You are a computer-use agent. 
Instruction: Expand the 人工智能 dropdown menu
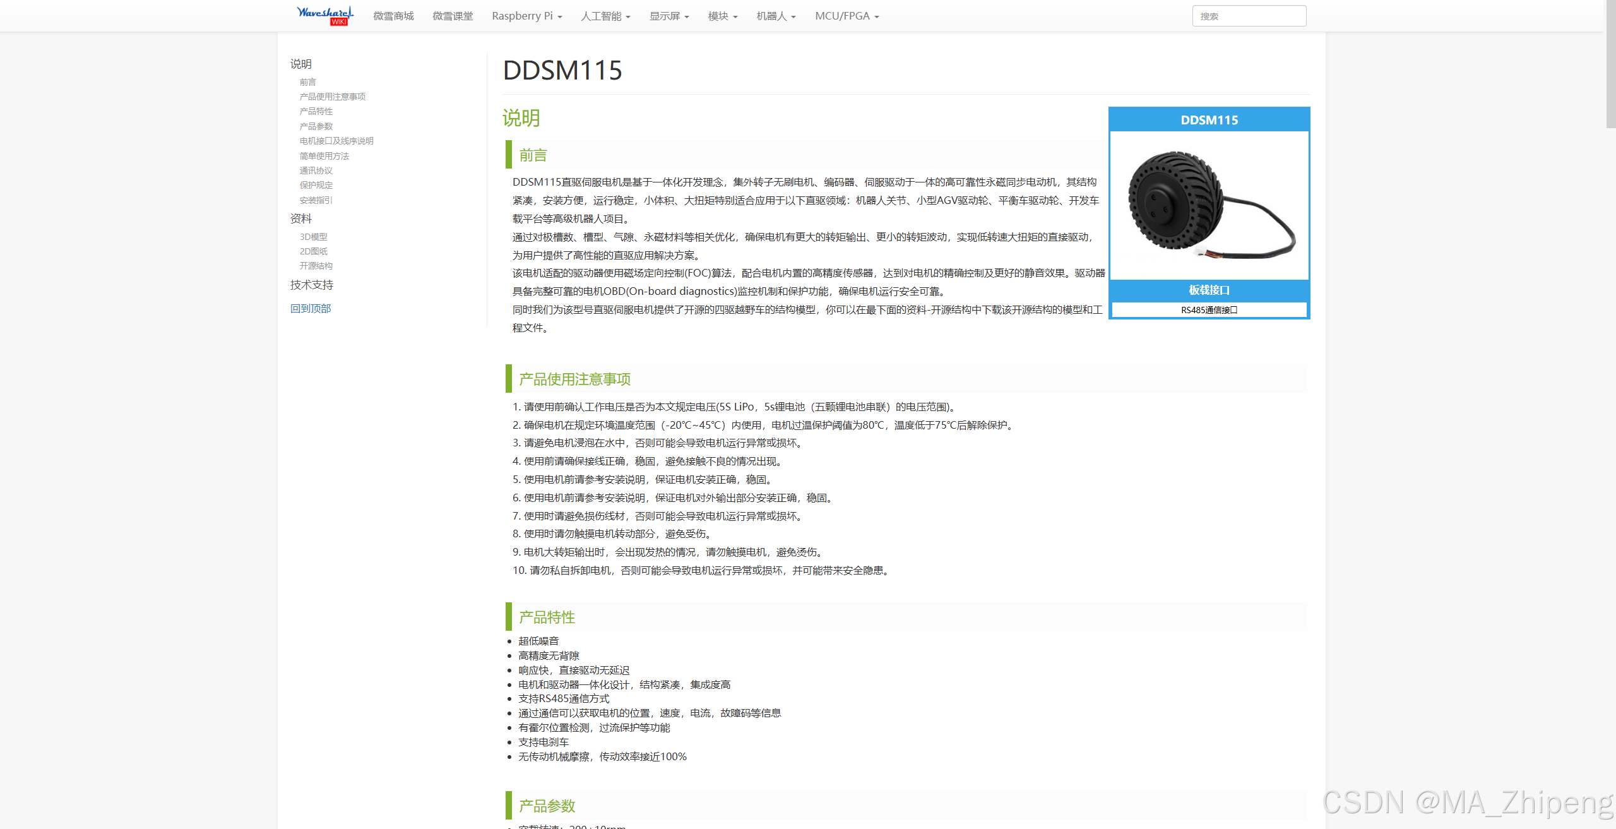605,16
